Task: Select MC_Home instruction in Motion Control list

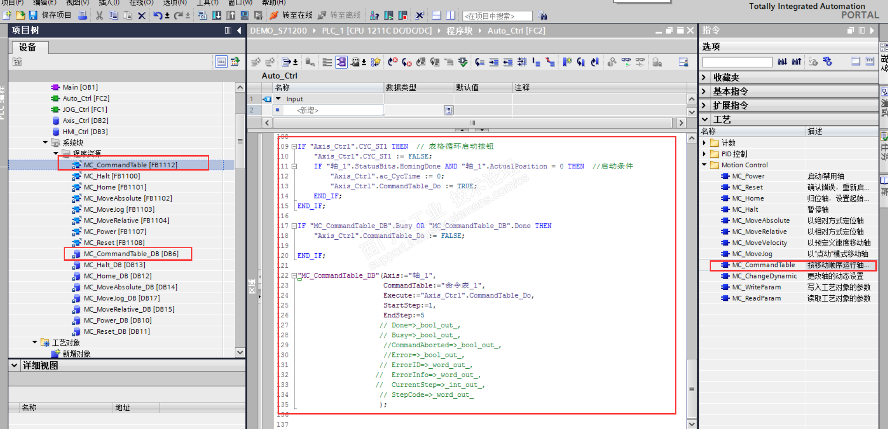Action: point(748,198)
